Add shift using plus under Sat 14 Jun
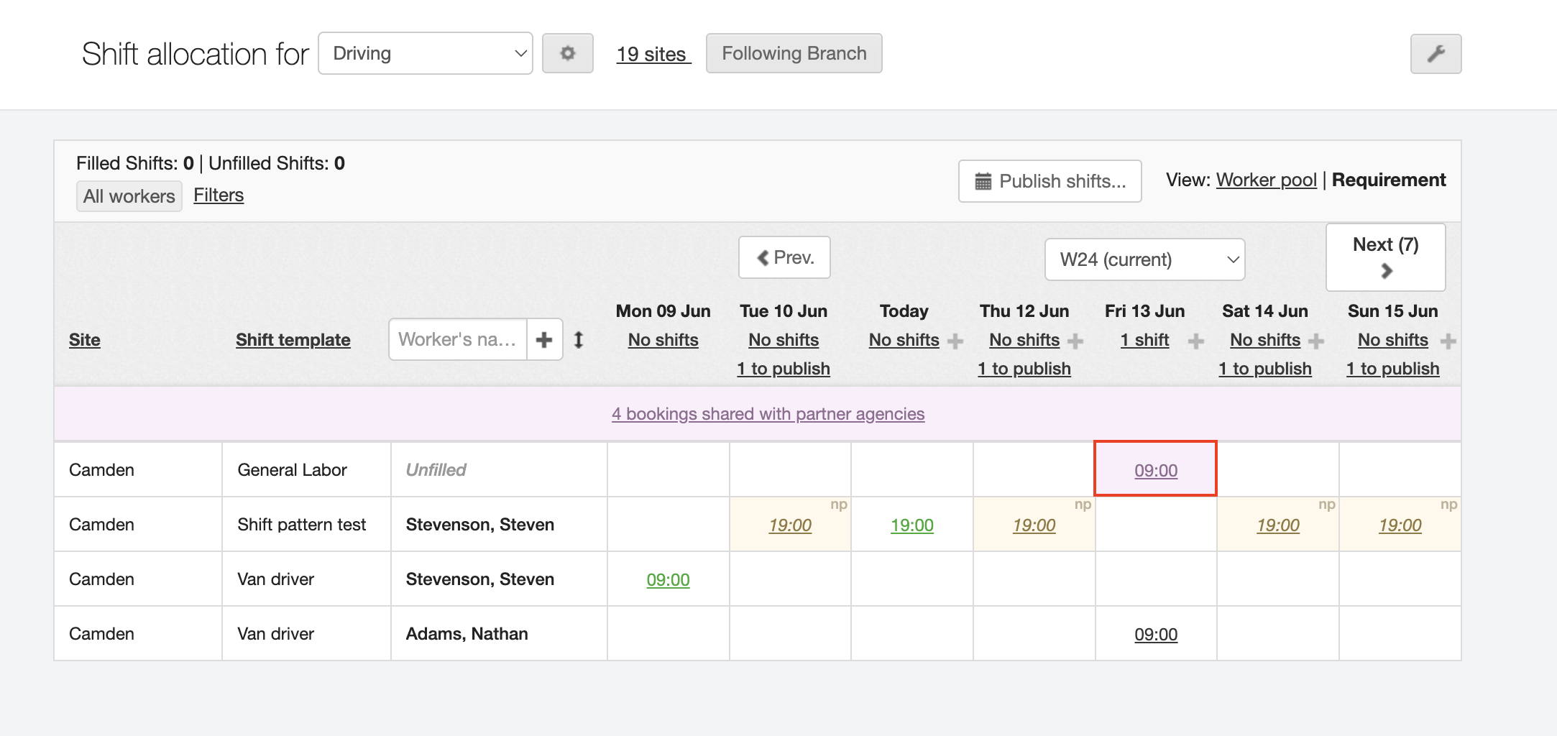The height and width of the screenshot is (736, 1557). click(x=1316, y=341)
